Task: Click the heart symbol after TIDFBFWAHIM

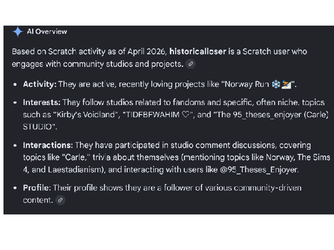Action: [x=185, y=115]
